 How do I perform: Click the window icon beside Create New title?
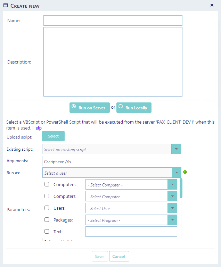pyautogui.click(x=6, y=6)
